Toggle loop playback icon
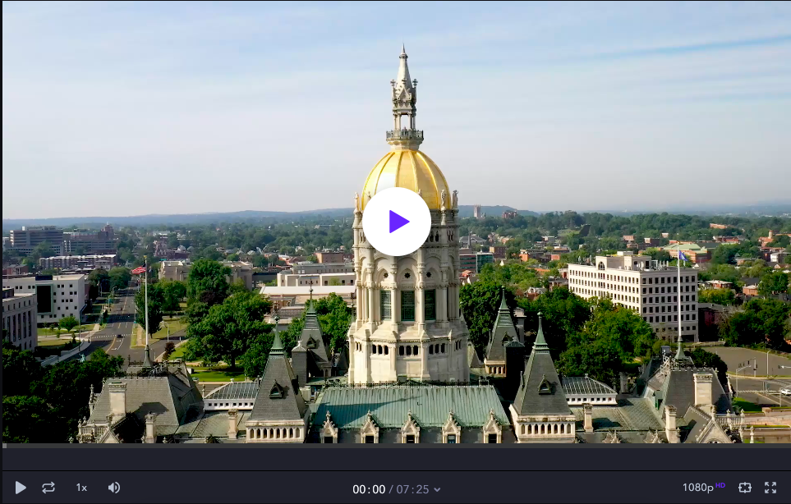This screenshot has height=504, width=791. tap(48, 488)
